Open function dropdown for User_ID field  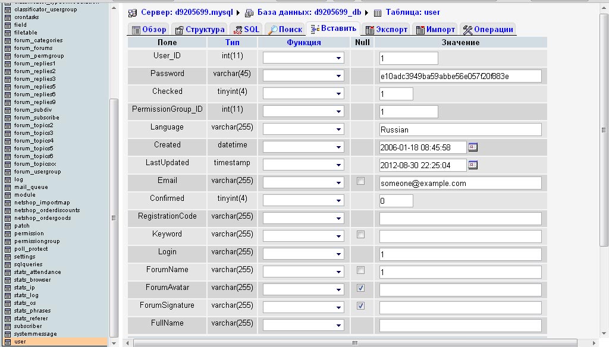click(x=303, y=58)
